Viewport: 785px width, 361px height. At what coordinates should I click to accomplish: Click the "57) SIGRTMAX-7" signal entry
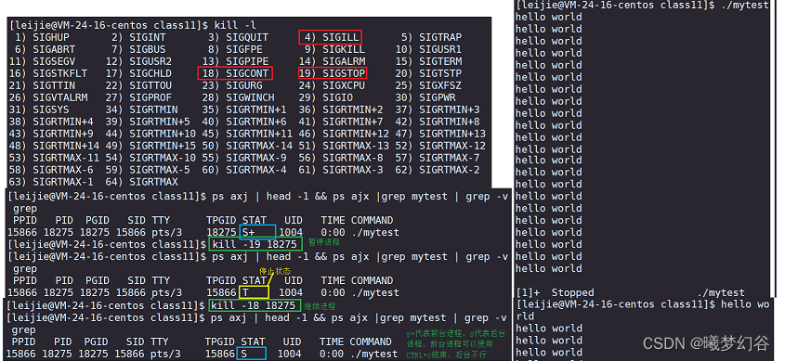pyautogui.click(x=438, y=158)
